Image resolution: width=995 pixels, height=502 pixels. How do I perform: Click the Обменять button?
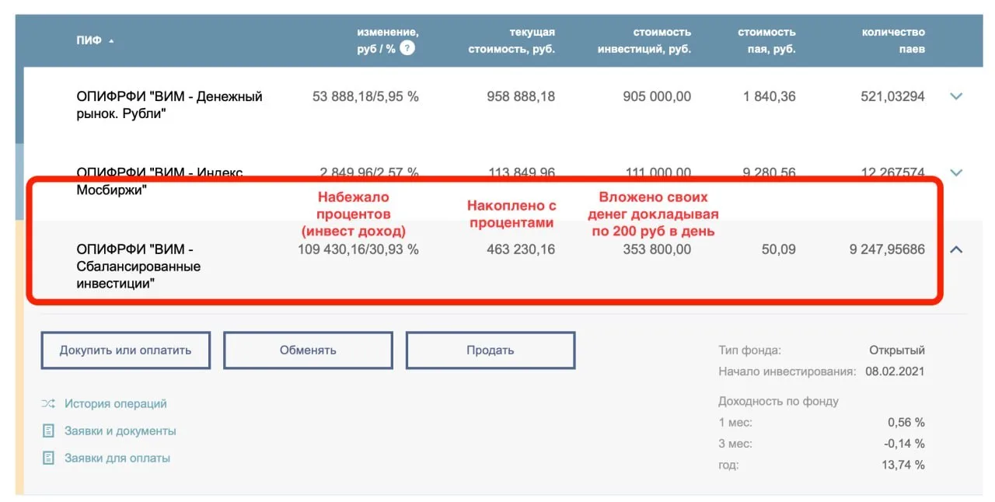coord(308,350)
